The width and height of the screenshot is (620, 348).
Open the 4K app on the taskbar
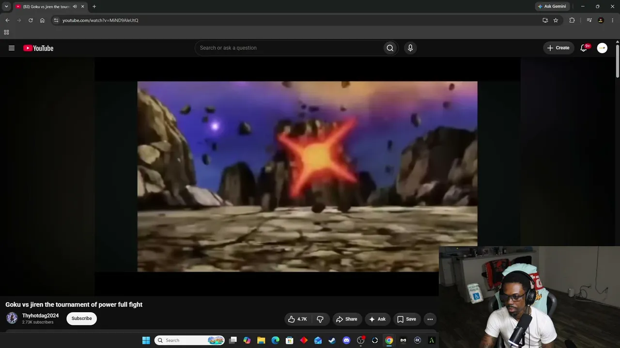click(418, 340)
